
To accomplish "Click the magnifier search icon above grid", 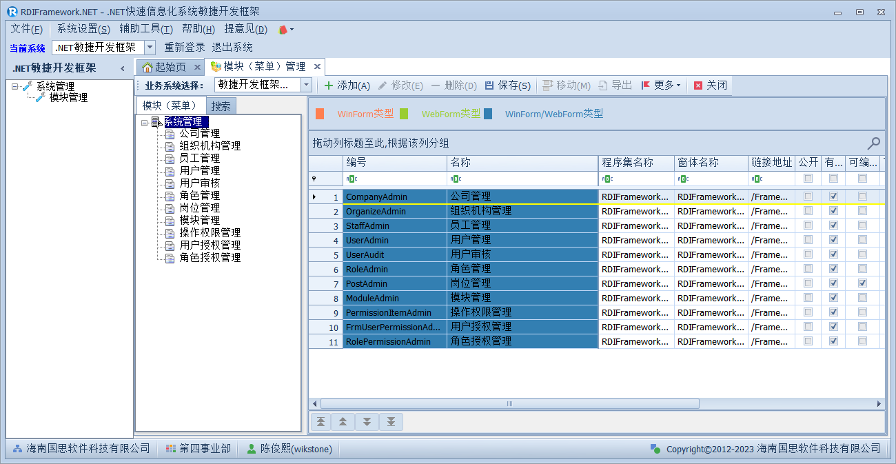I will [873, 143].
